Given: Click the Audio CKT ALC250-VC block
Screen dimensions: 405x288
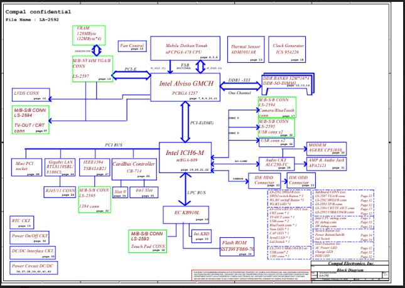Looking at the screenshot, I should [x=276, y=164].
